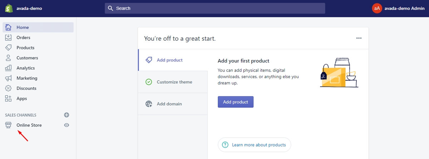Click the Online Store storefront icon
The image size is (429, 159).
(9, 125)
